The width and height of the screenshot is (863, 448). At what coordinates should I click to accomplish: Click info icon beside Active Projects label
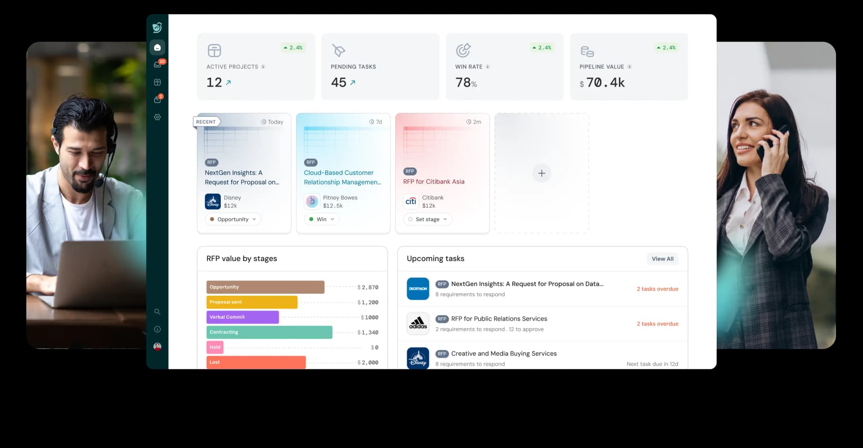coord(263,67)
